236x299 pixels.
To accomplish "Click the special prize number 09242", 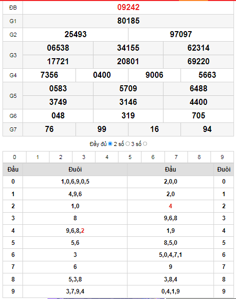I will pos(128,7).
